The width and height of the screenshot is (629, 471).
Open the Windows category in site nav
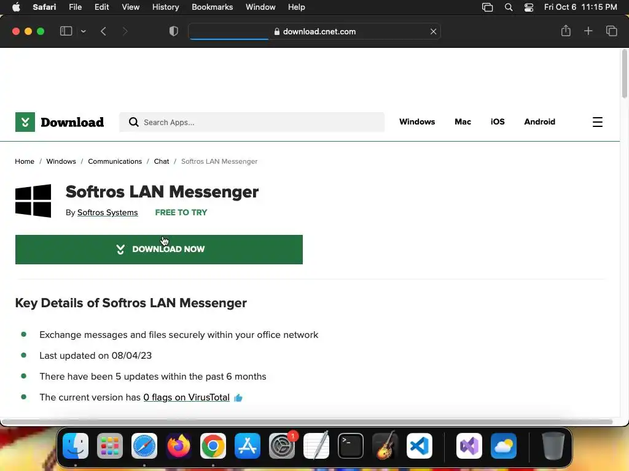point(417,122)
